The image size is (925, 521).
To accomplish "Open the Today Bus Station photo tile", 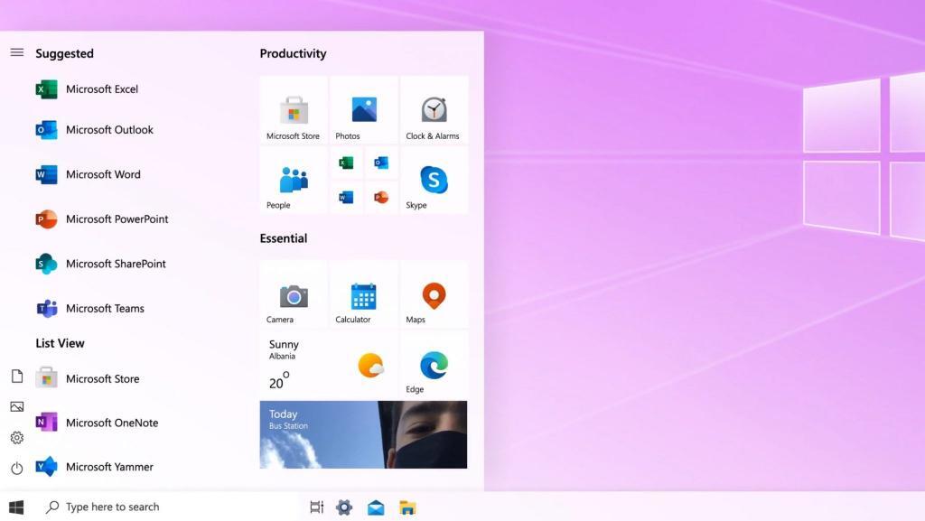I will click(363, 435).
